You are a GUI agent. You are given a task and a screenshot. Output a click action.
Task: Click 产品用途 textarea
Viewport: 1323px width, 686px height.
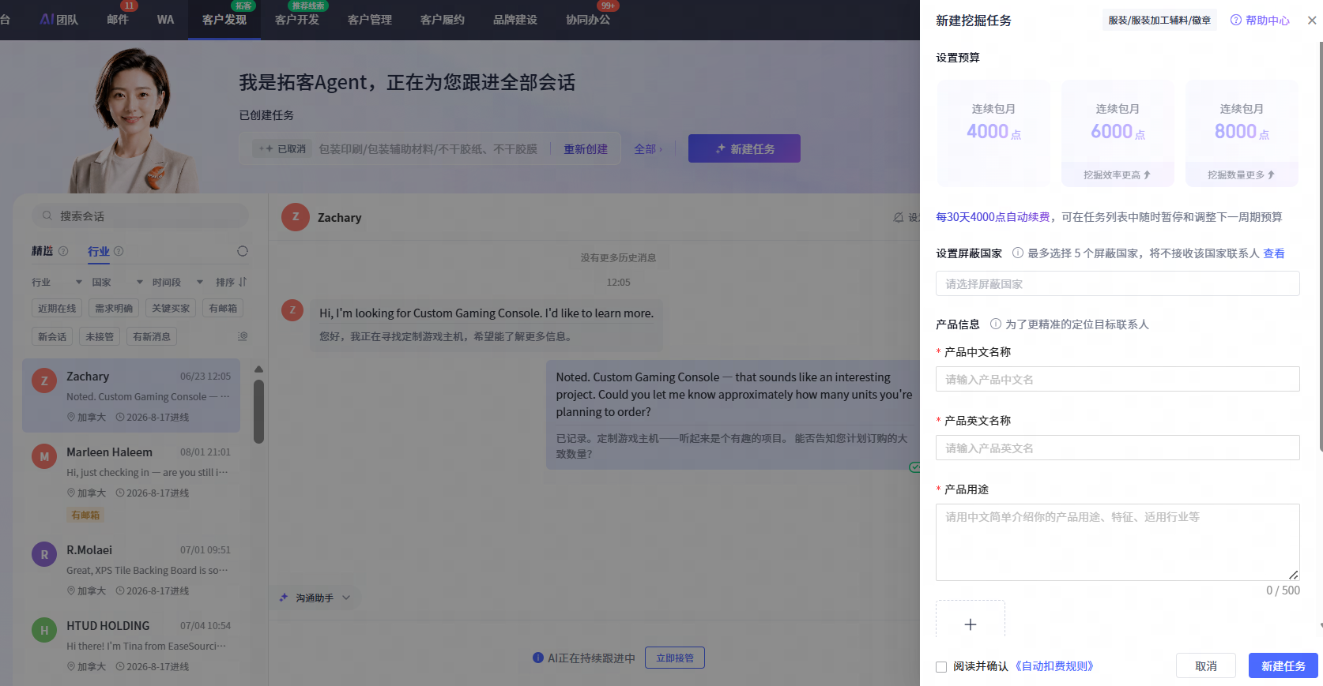click(1118, 542)
